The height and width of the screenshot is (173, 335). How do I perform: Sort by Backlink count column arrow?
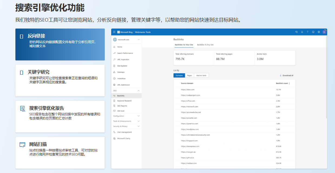[x=289, y=83]
